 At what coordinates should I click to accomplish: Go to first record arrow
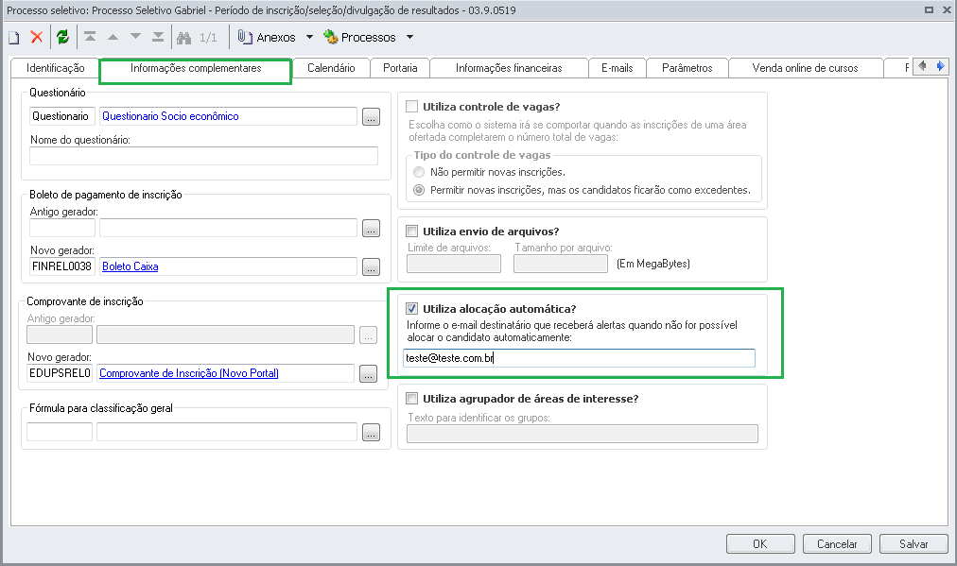[91, 37]
